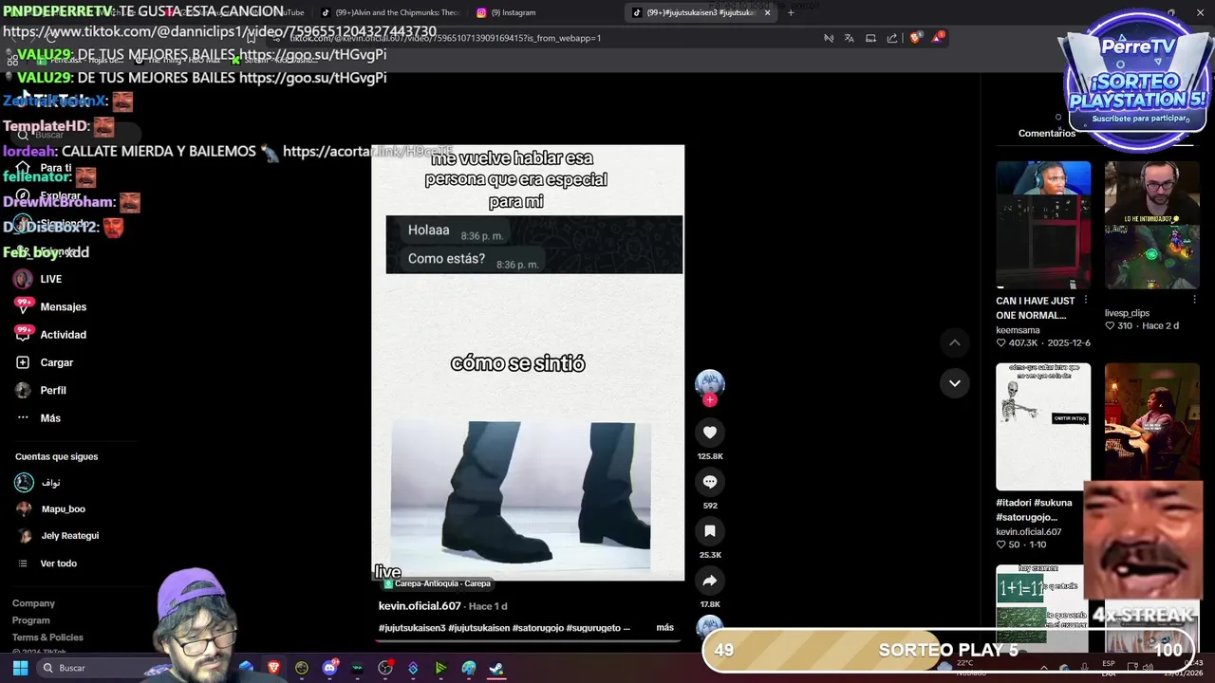Expand followed accounts with Ver todo
This screenshot has width=1215, height=683.
(x=58, y=563)
